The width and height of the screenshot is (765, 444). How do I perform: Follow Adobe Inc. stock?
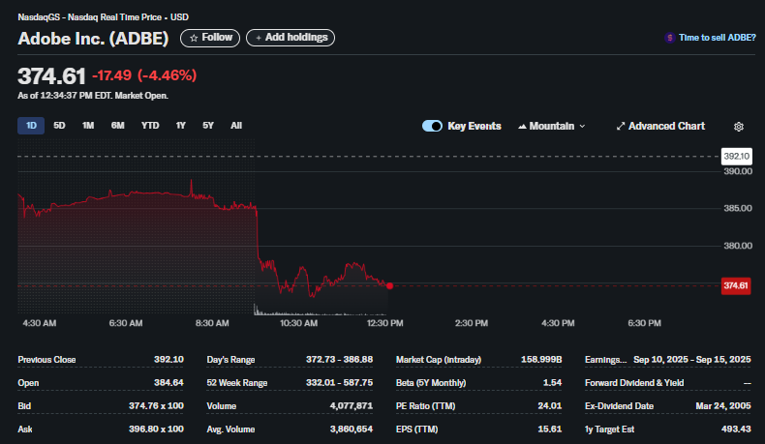pyautogui.click(x=210, y=38)
